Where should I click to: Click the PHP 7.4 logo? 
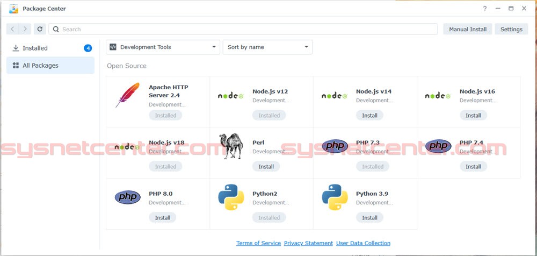point(438,146)
